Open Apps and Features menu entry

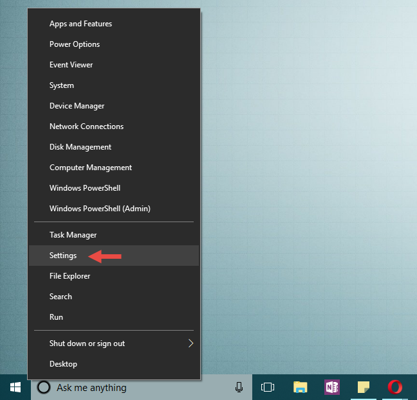(x=80, y=24)
